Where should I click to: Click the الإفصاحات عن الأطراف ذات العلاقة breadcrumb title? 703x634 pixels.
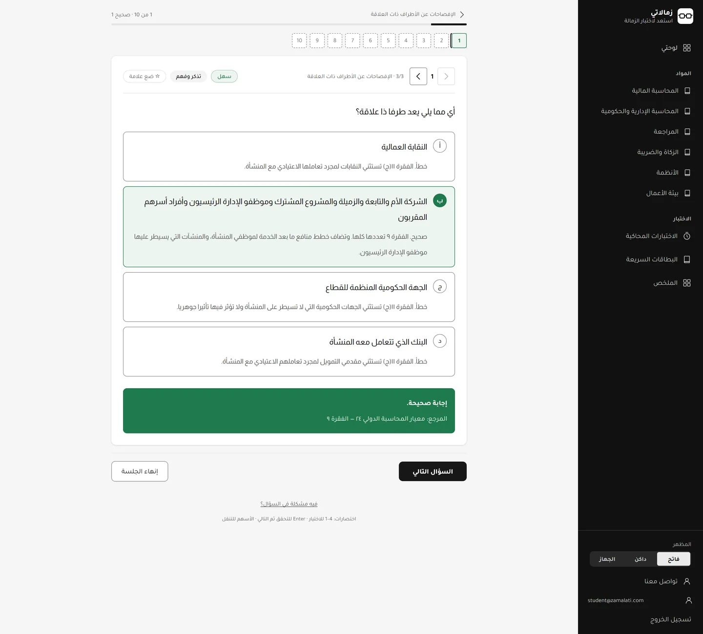pyautogui.click(x=413, y=14)
